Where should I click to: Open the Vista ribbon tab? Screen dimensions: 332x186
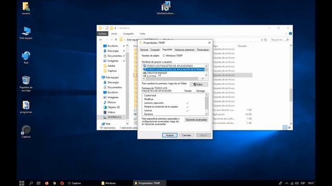click(142, 34)
